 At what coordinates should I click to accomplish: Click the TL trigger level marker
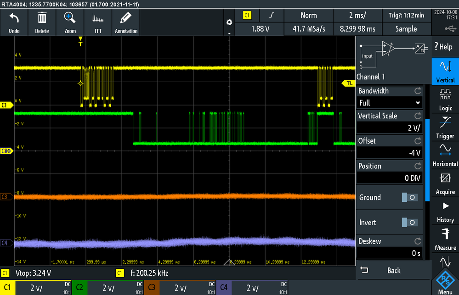(x=349, y=83)
